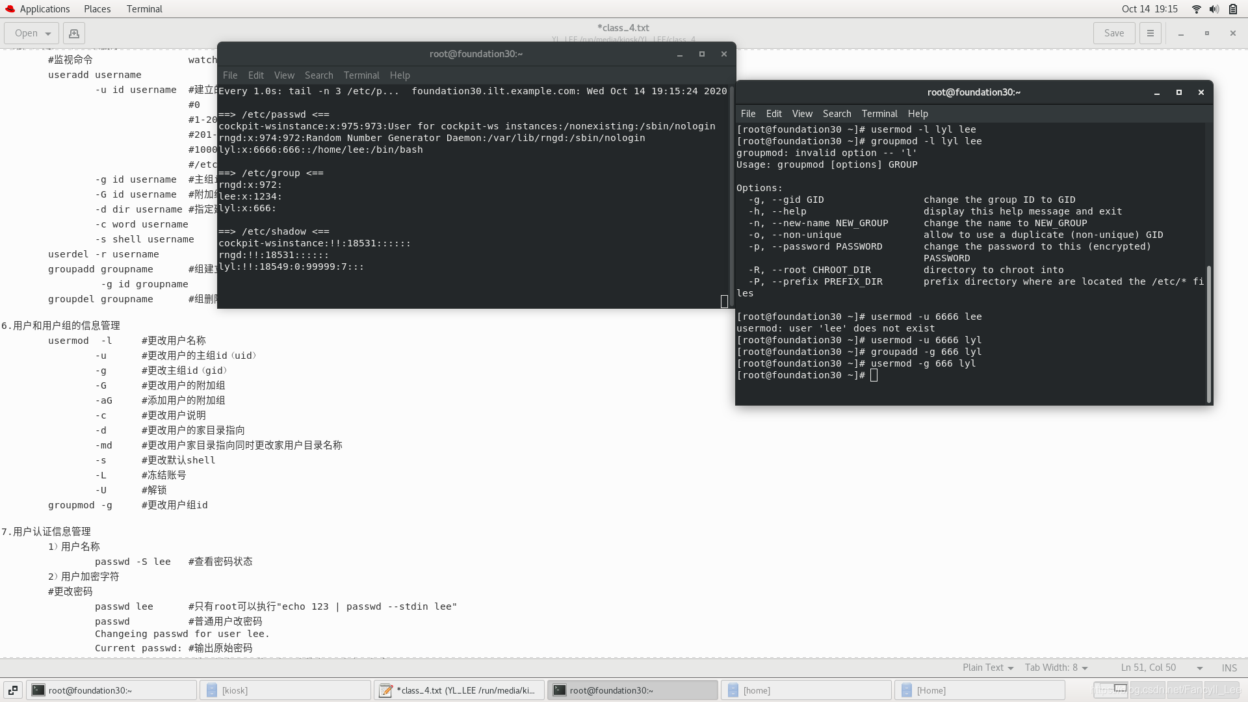This screenshot has height=702, width=1248.
Task: Open the Tab Width 8 dropdown
Action: pos(1056,668)
